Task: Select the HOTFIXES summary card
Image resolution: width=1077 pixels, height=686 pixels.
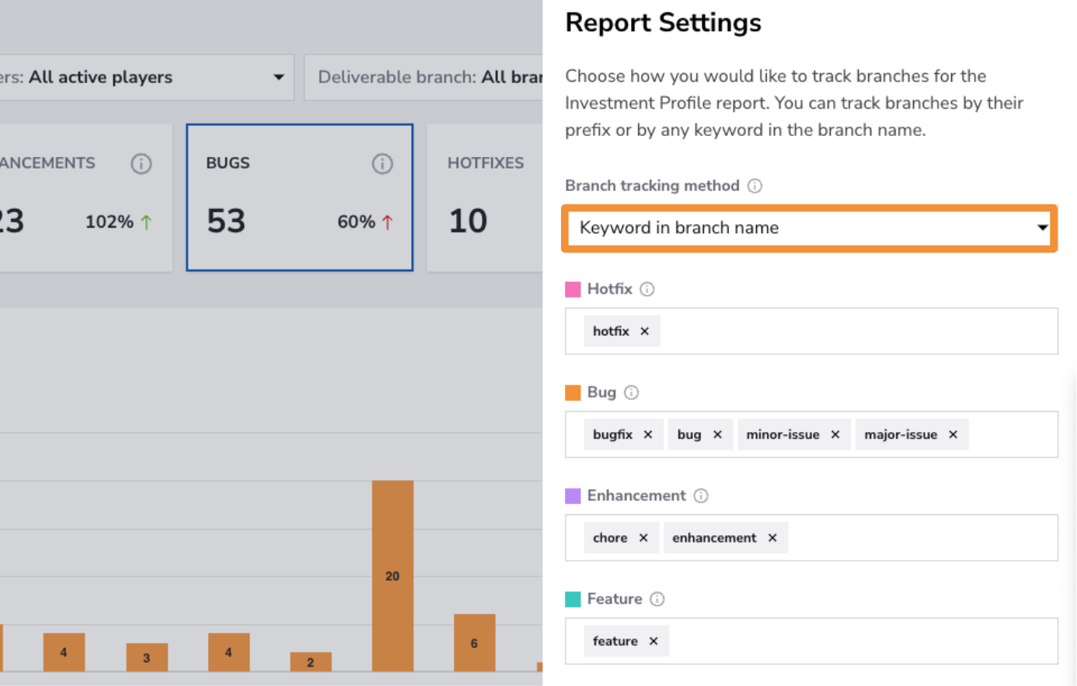Action: (x=485, y=197)
